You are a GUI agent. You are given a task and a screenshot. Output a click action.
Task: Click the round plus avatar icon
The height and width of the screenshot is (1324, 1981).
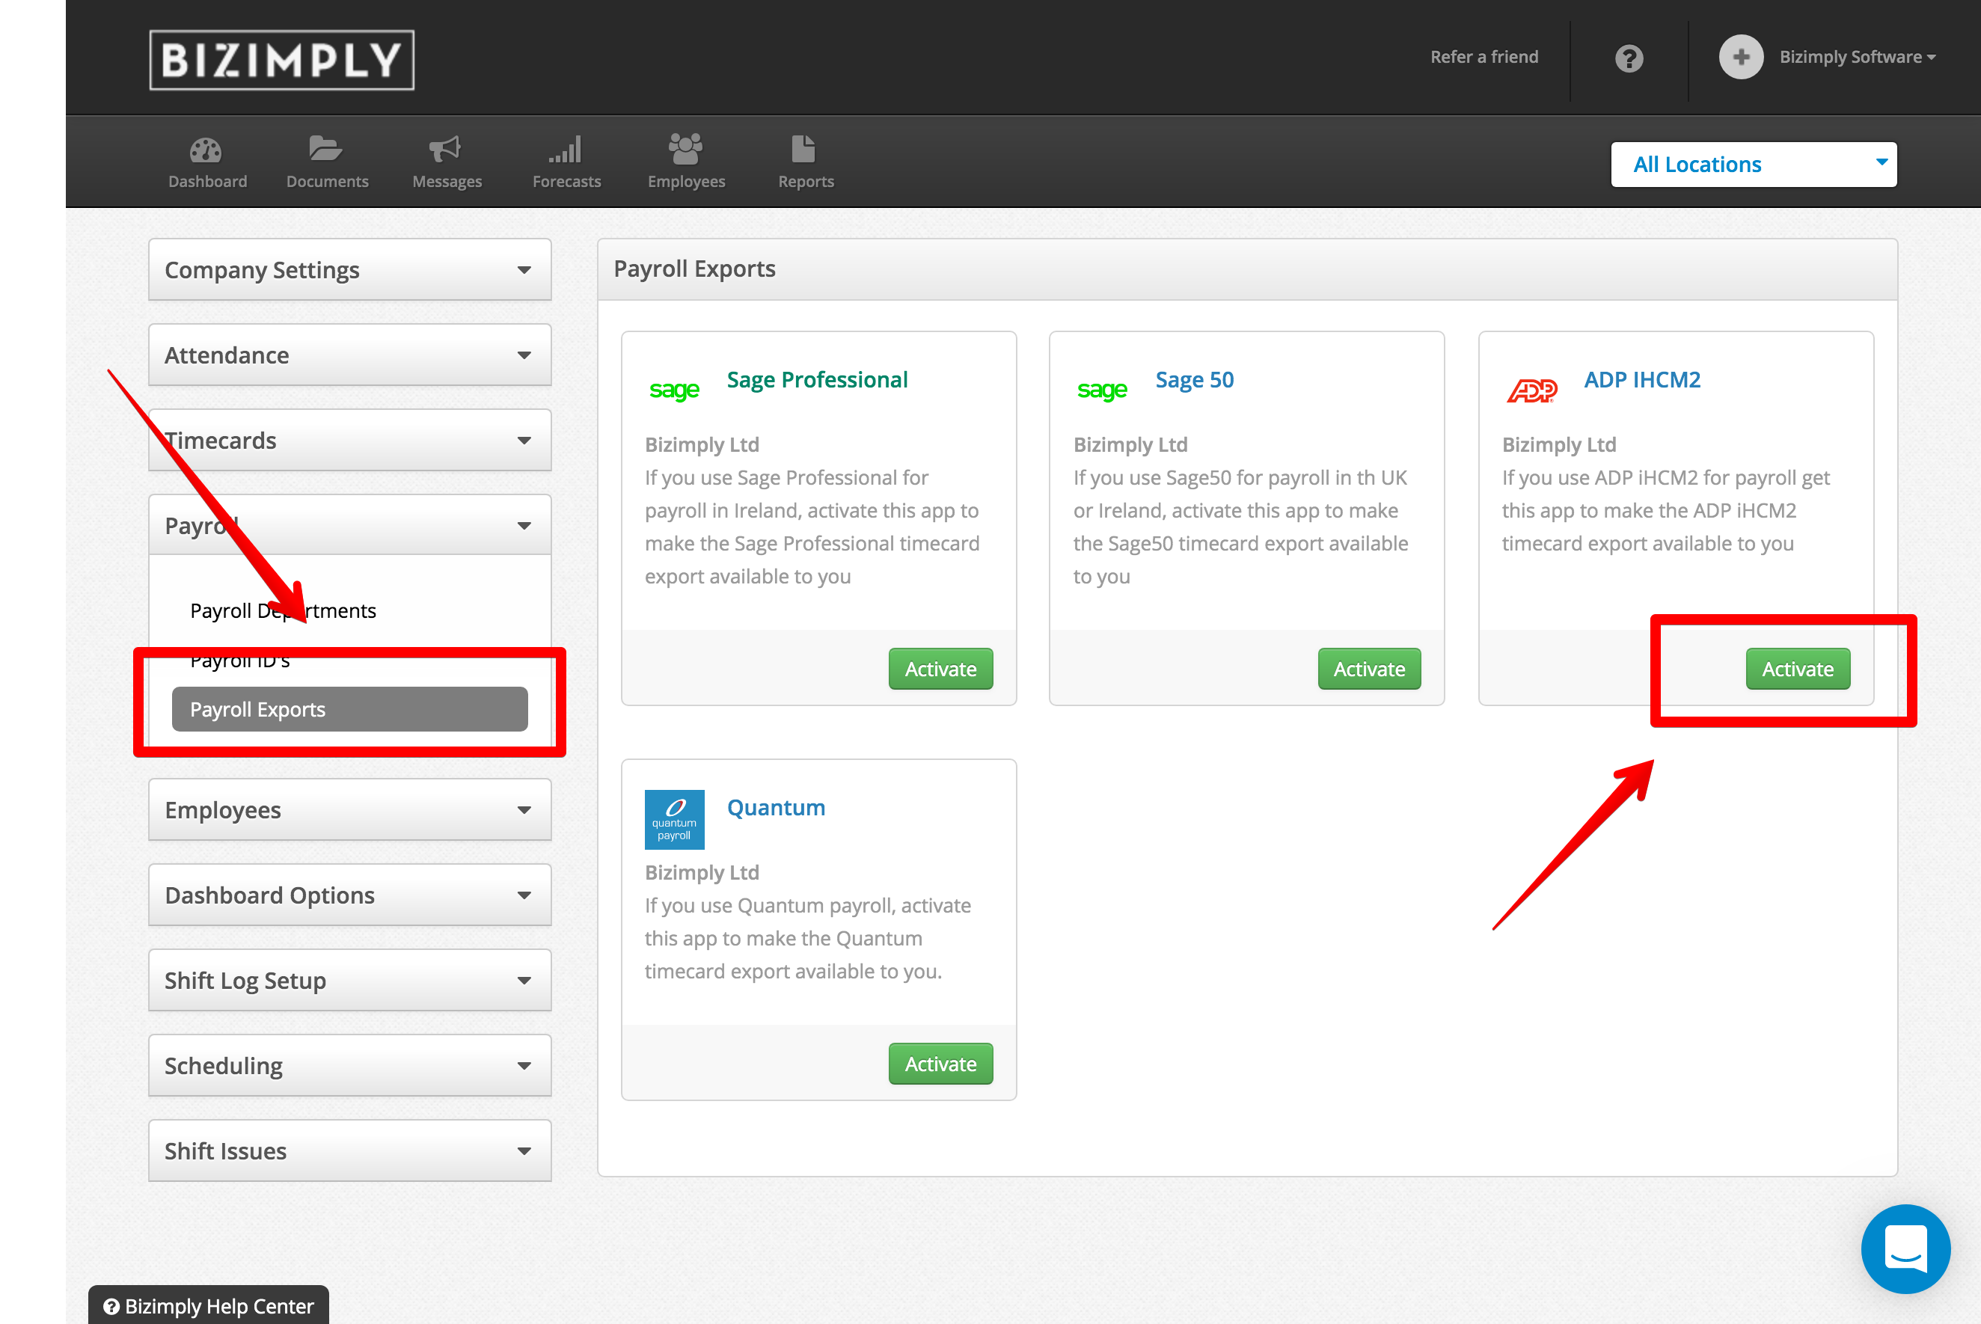click(x=1740, y=58)
